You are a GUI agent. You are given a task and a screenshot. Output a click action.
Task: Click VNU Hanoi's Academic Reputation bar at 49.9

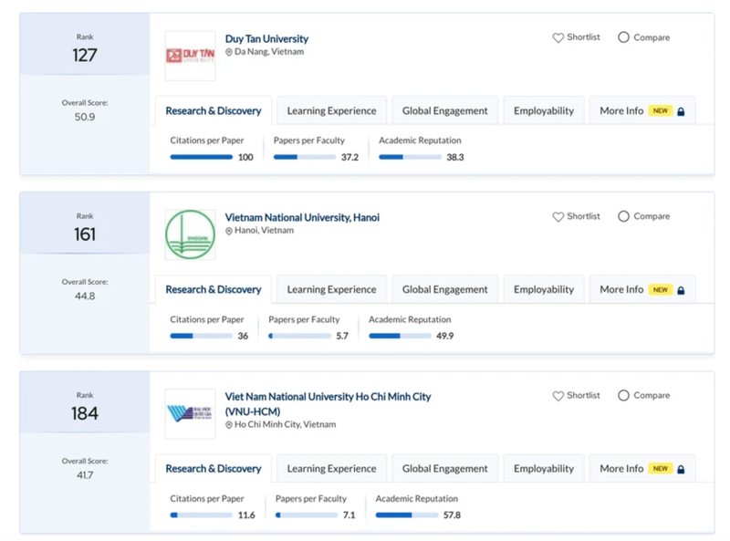tap(400, 336)
